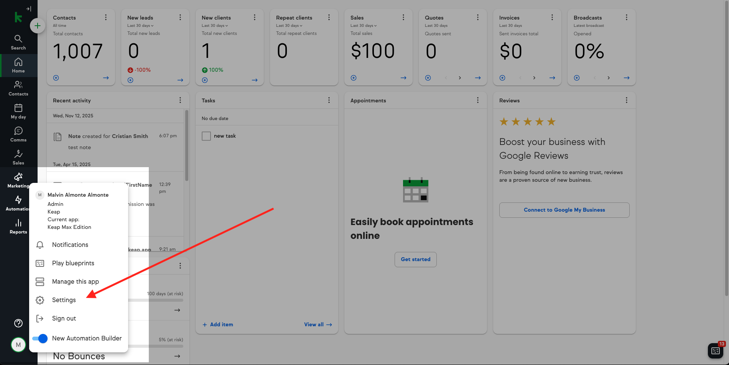
Task: Open My day calendar in sidebar
Action: point(18,111)
